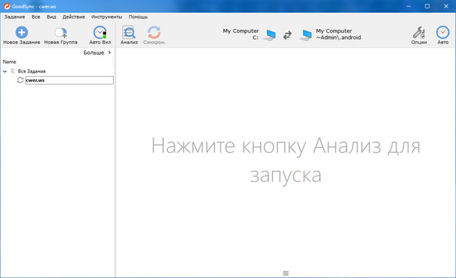Maximize the GoodSync window

point(427,6)
